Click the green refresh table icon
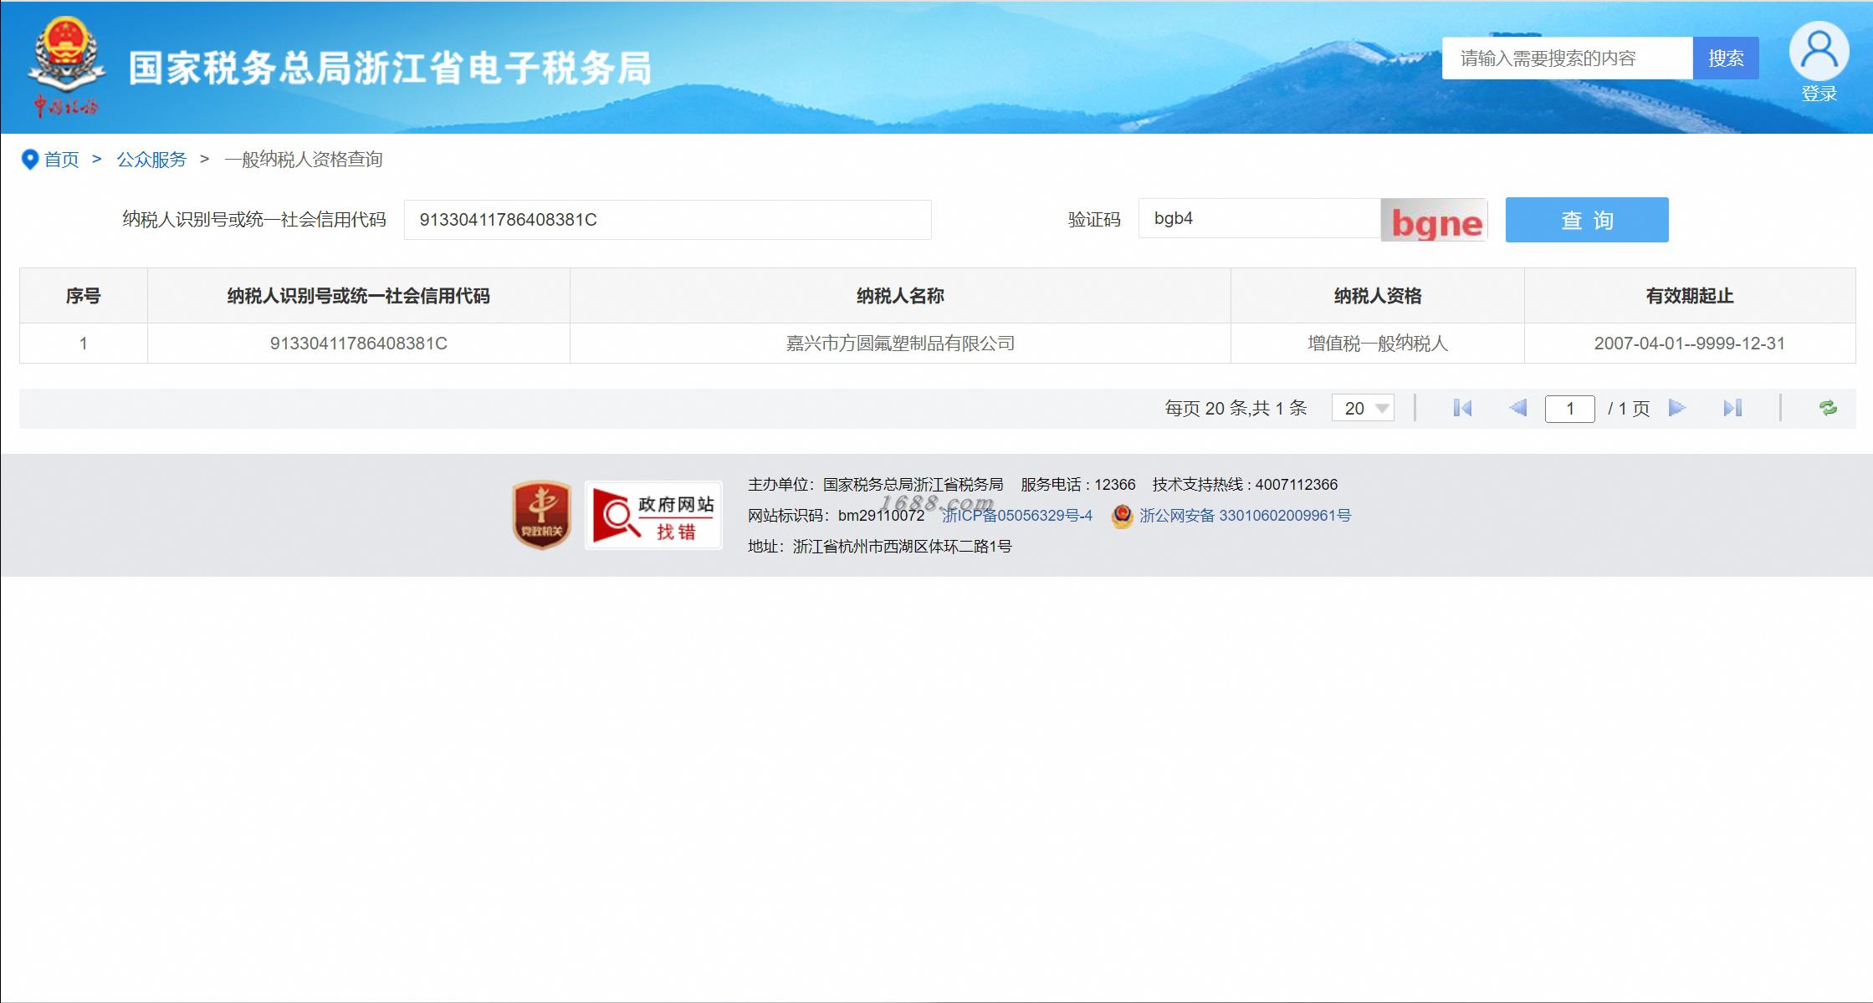 pos(1828,408)
